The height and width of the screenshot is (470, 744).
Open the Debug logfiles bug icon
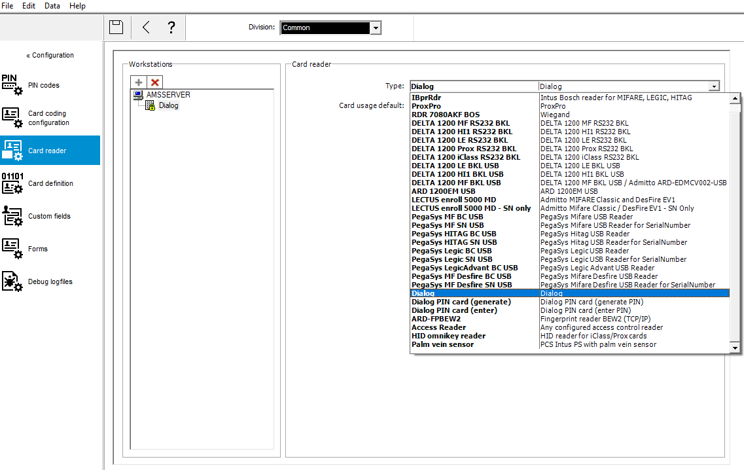coord(12,281)
